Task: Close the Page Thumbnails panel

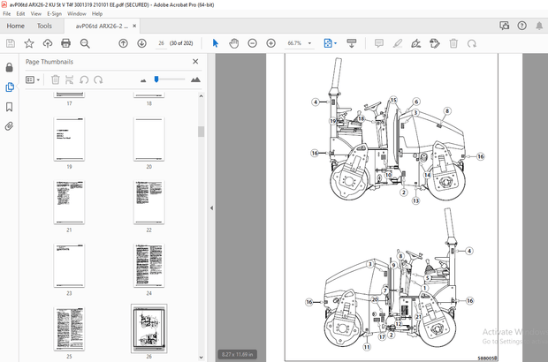Action: [x=195, y=62]
